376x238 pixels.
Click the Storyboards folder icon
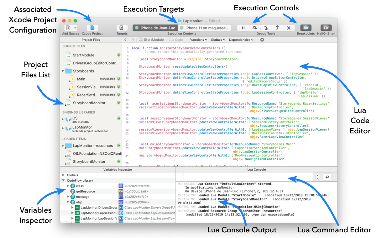coord(68,71)
